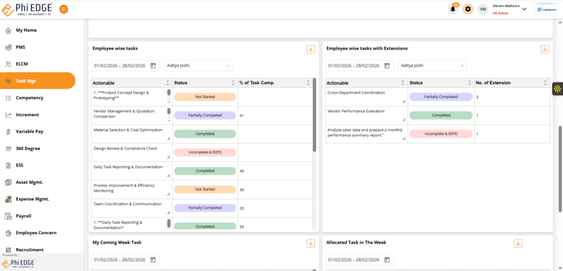Download Employee wise tasks with Extensions report
This screenshot has width=563, height=271.
coord(545,49)
